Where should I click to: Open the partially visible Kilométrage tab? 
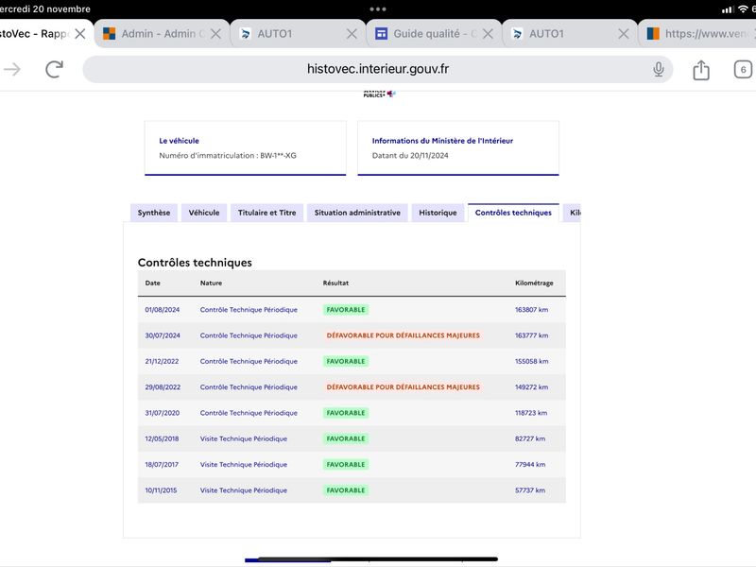(x=573, y=213)
